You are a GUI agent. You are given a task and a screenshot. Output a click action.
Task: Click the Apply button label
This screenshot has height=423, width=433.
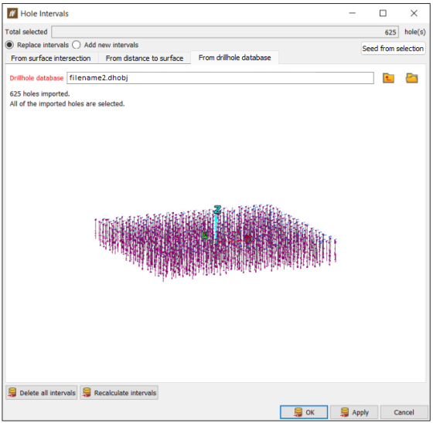click(360, 412)
